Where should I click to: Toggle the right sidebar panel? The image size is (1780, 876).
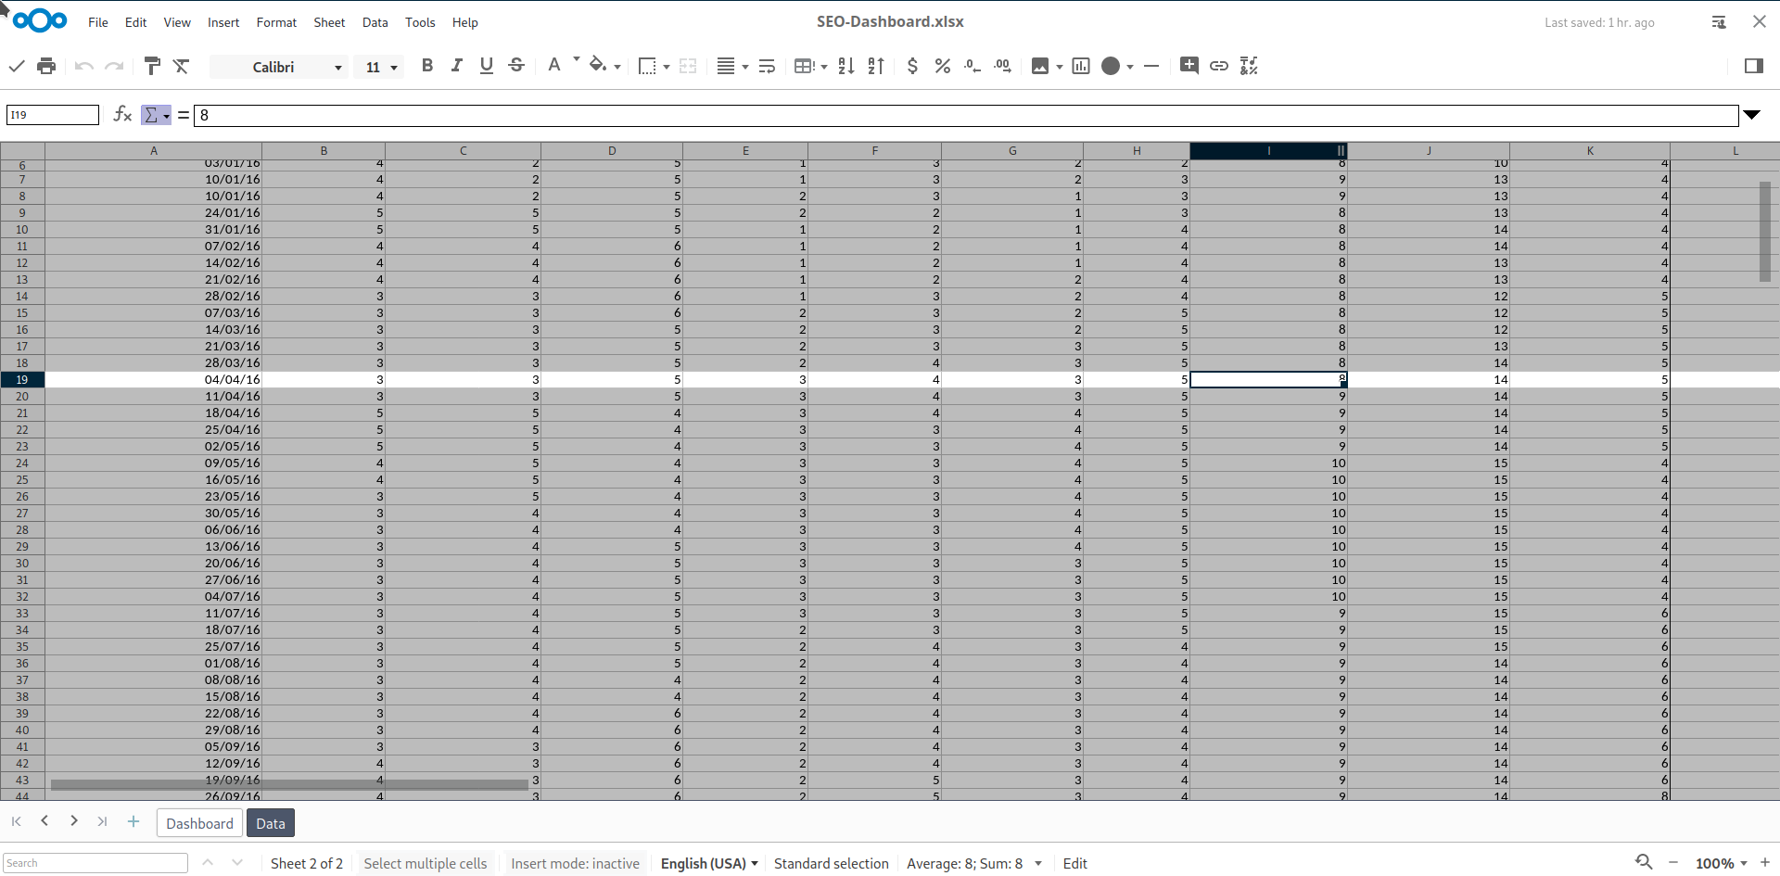(1755, 66)
